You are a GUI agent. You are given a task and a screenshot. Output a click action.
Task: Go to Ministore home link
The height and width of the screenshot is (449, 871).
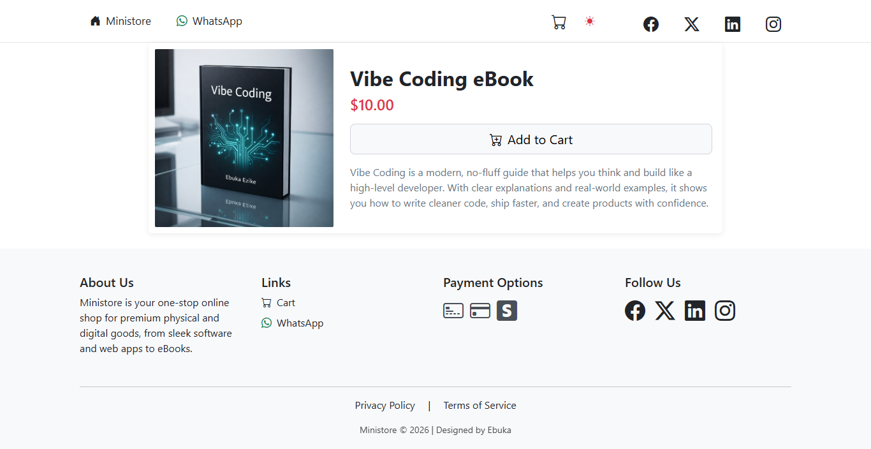[x=121, y=21]
